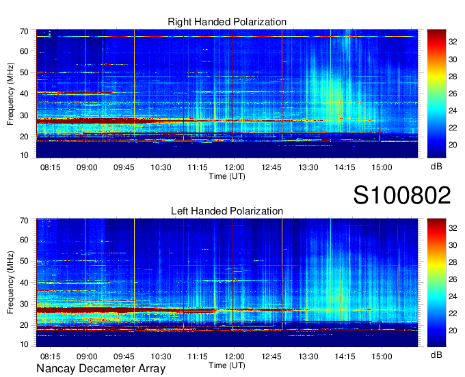Click 40 MHz tick on Right Handed frequency axis
Screen dimensions: 465x377
24,94
